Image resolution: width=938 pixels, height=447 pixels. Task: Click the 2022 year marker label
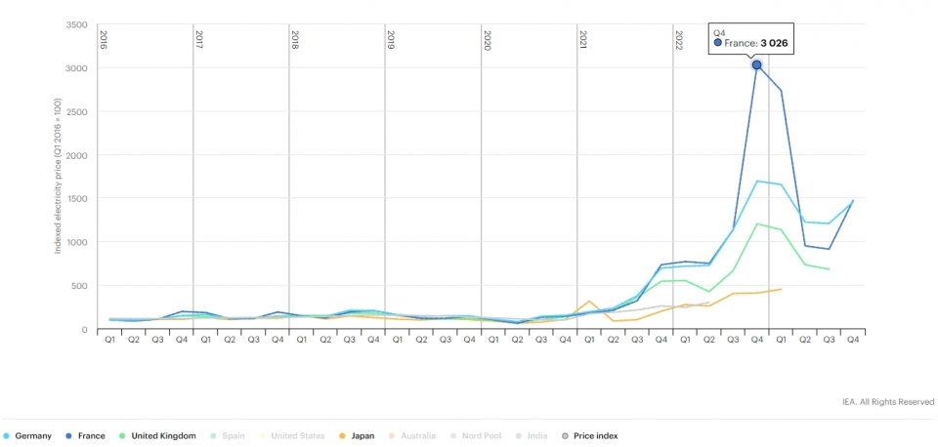pos(679,40)
